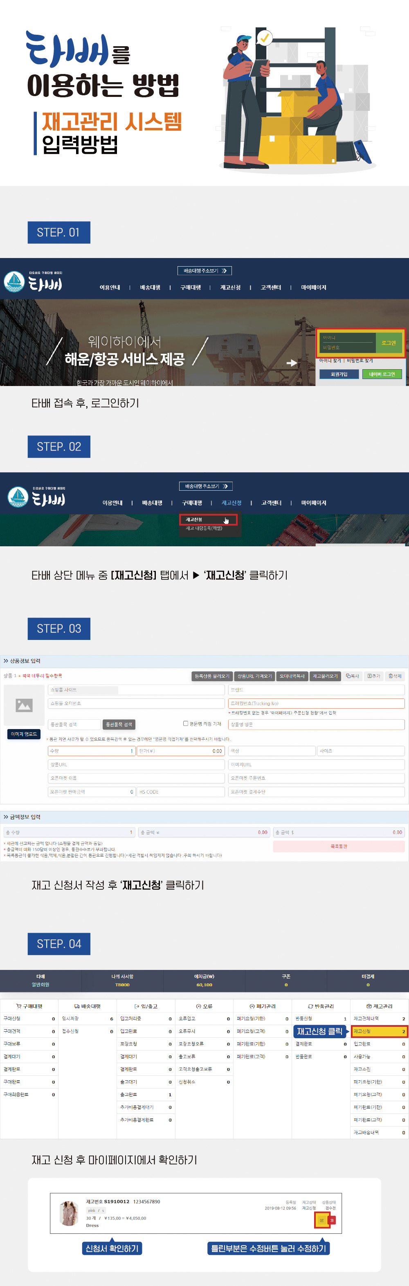Open 마이페이지 menu in STEP 01 nav

[314, 287]
